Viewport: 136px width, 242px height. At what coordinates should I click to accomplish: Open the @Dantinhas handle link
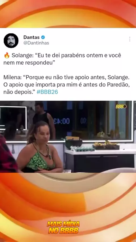(36, 43)
